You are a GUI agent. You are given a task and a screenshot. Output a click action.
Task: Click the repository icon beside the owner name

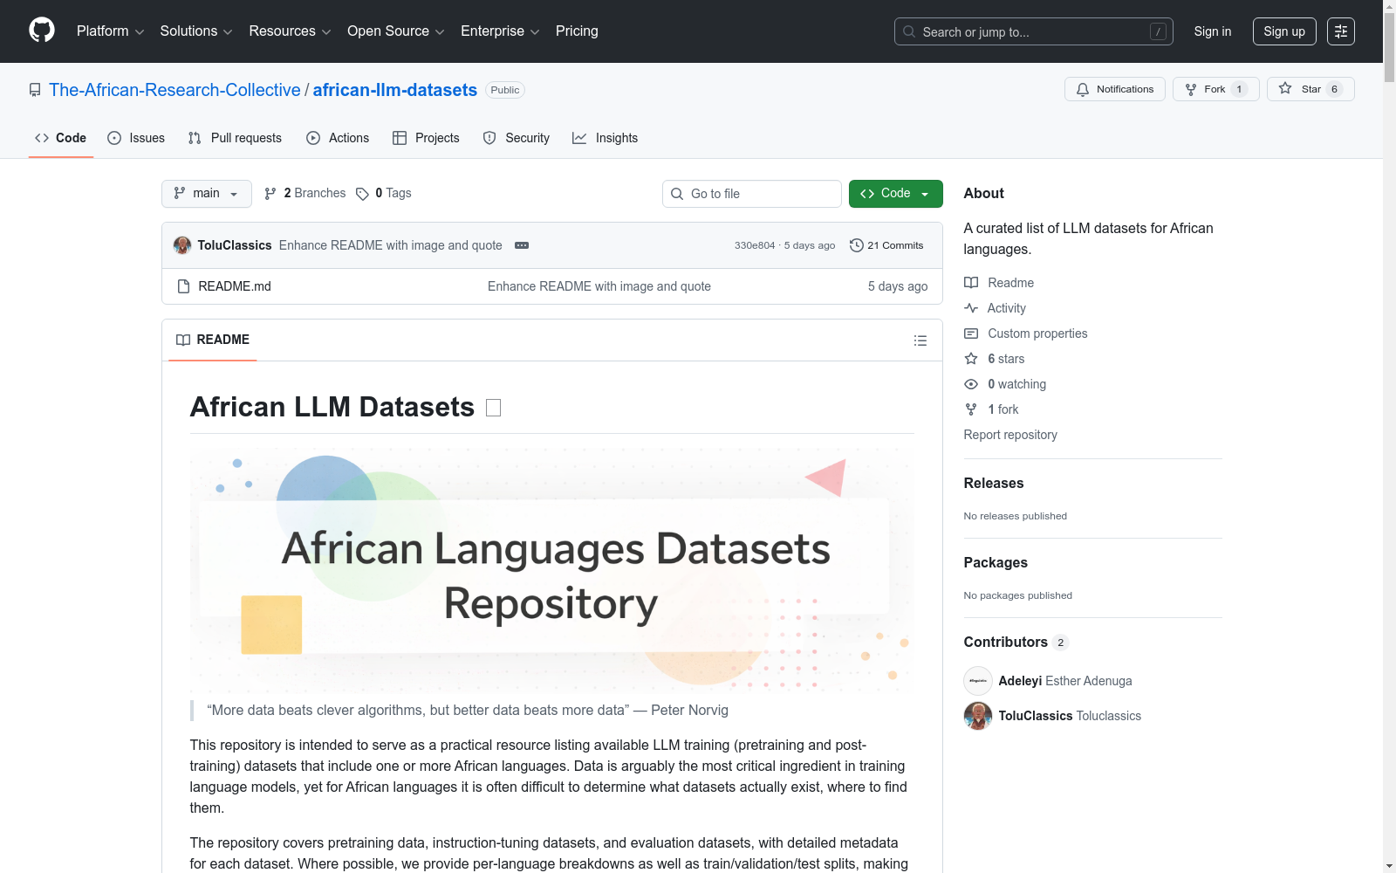(x=35, y=90)
